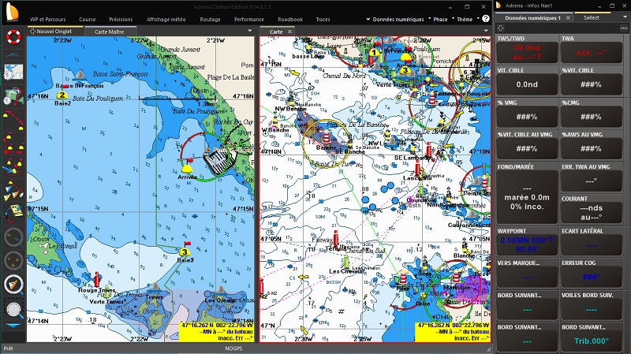Open tab list arrow in Infos Nav1 window
This screenshot has height=354, width=631.
click(625, 17)
